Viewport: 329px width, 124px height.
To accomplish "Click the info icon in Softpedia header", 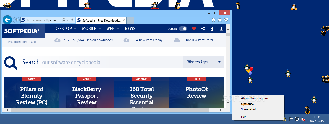I will coord(212,29).
